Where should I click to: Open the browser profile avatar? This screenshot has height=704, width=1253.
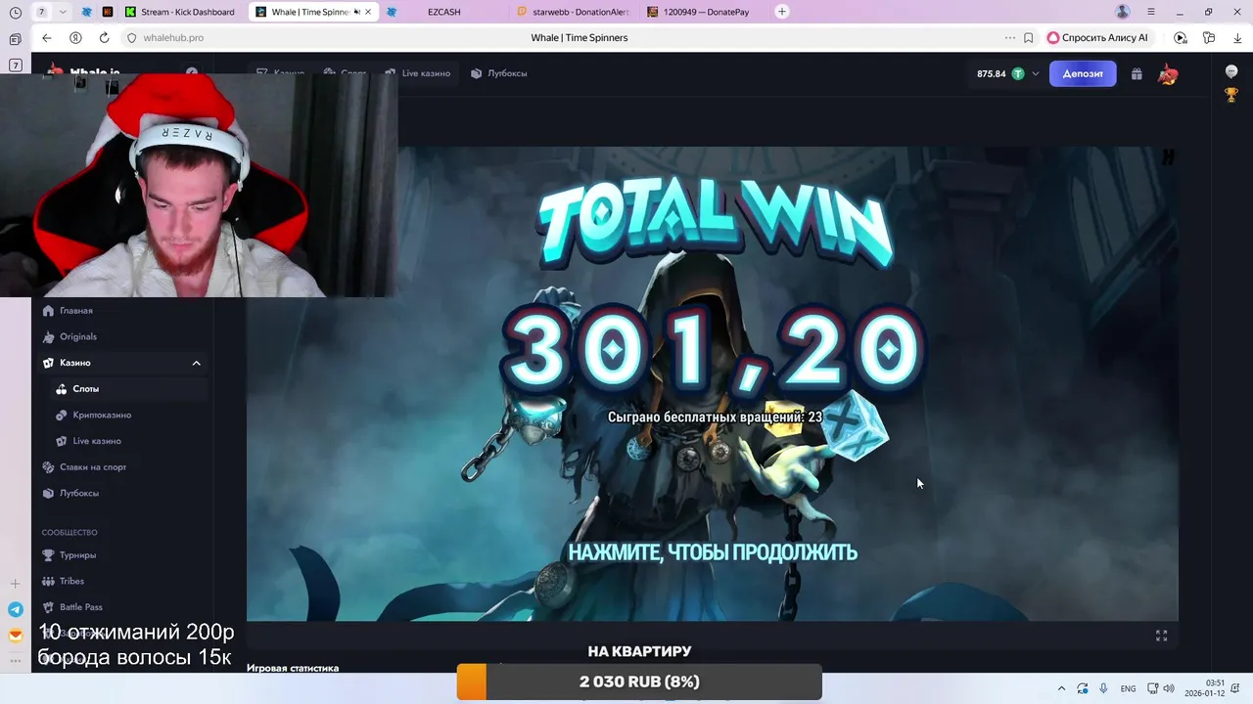pyautogui.click(x=1123, y=12)
